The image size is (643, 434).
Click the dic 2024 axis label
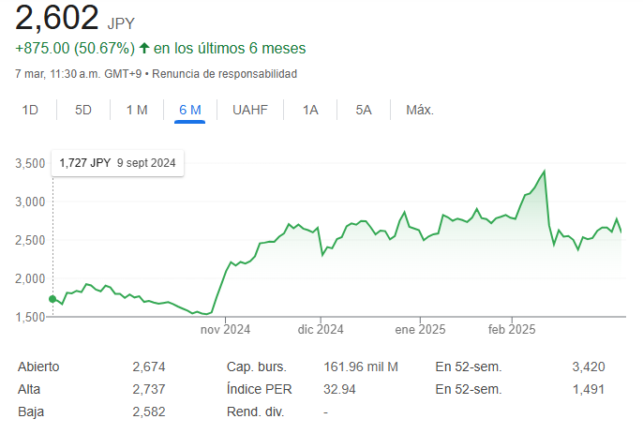321,329
